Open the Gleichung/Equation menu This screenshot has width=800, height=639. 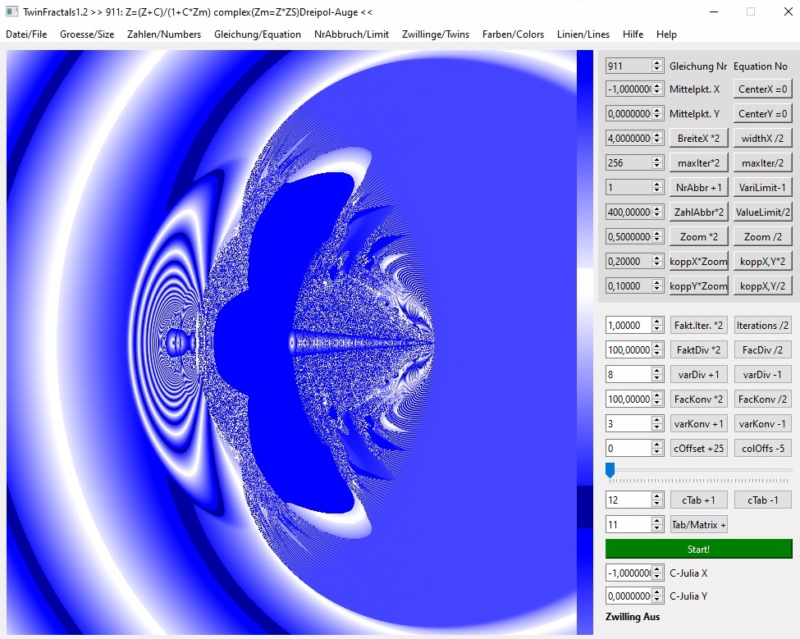pos(257,34)
